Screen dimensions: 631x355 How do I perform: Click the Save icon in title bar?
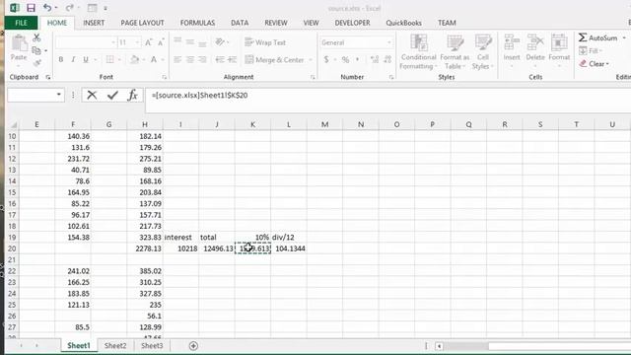31,8
